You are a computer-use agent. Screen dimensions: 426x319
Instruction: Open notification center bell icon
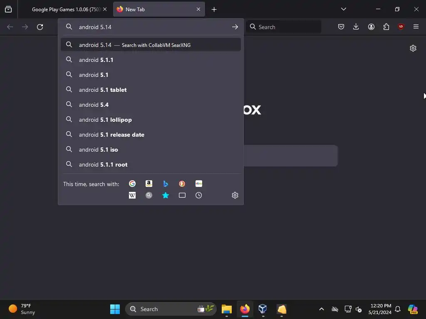[x=398, y=309]
